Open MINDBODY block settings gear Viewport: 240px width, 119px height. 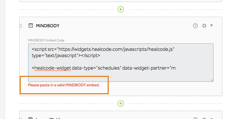tap(204, 26)
